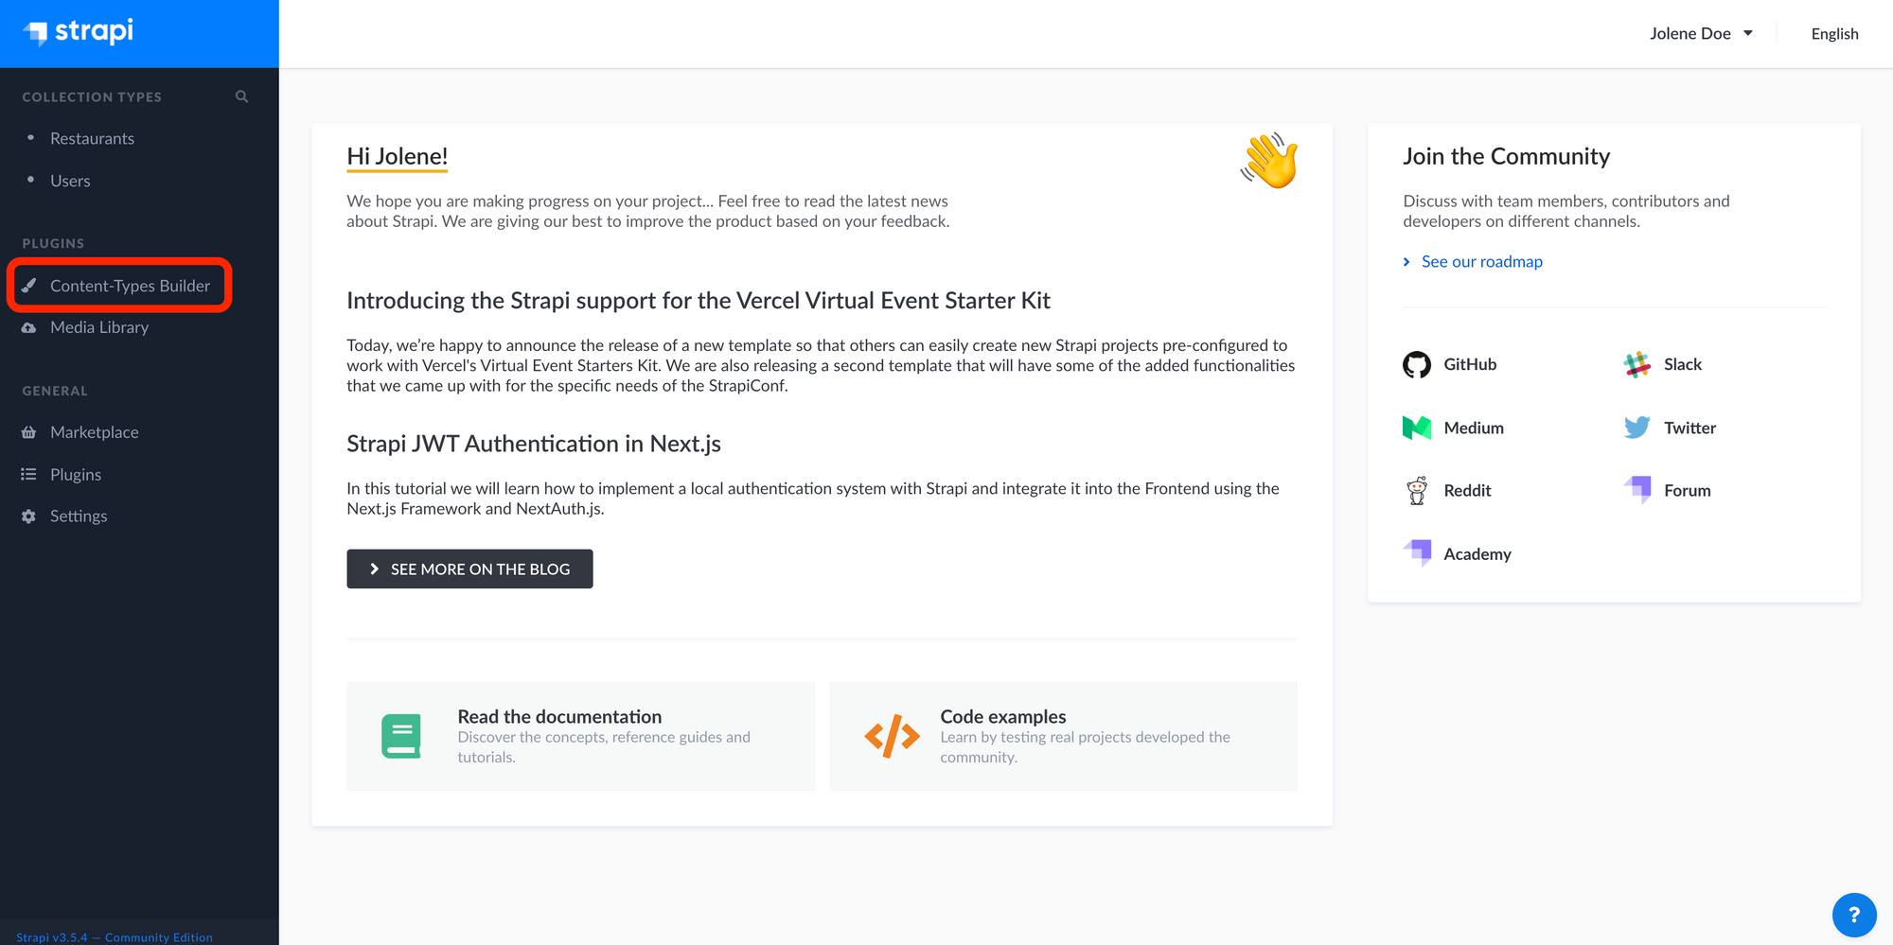
Task: Open the Academy community icon
Action: pyautogui.click(x=1417, y=552)
